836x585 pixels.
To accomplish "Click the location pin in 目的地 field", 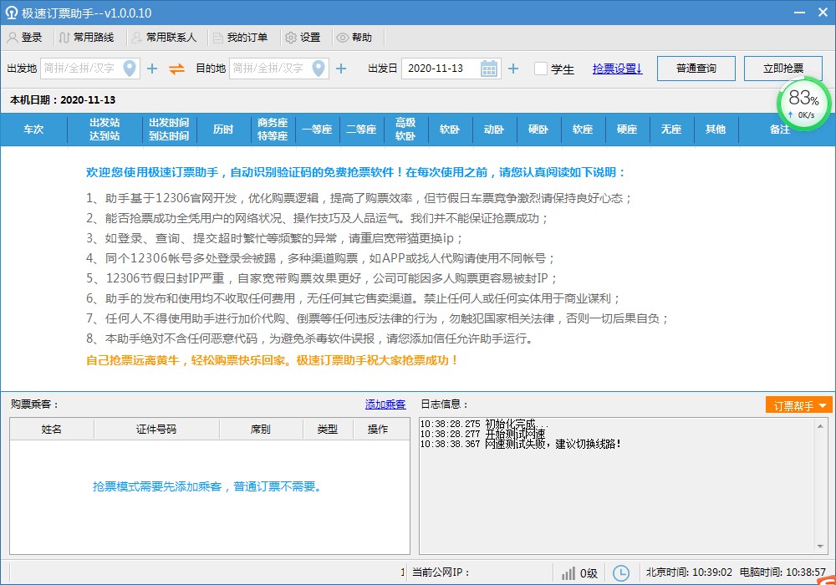I will pyautogui.click(x=319, y=69).
